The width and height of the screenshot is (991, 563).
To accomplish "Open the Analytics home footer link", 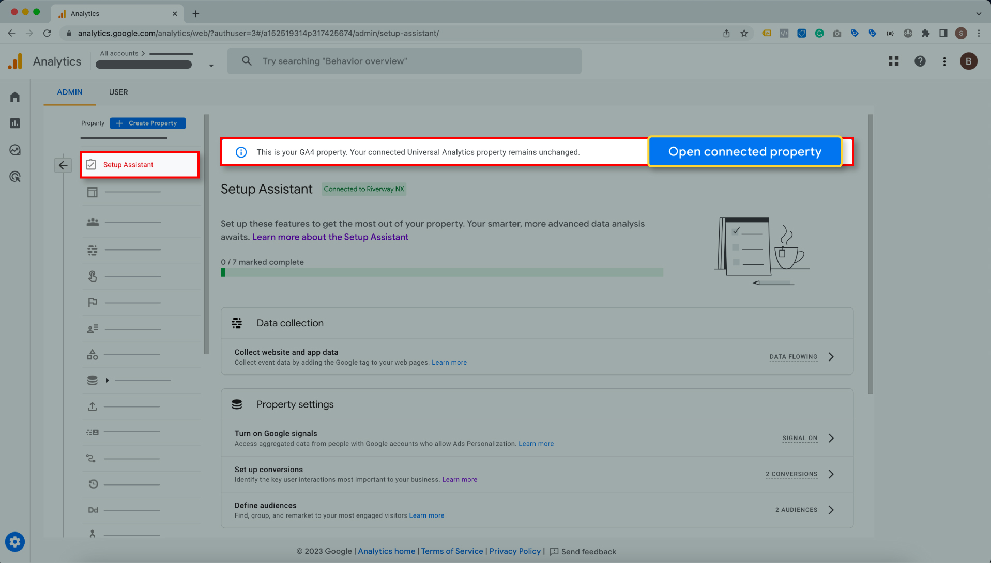I will [386, 551].
